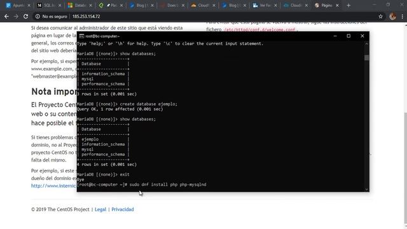Close the root@bc-computer terminal window

362,36
